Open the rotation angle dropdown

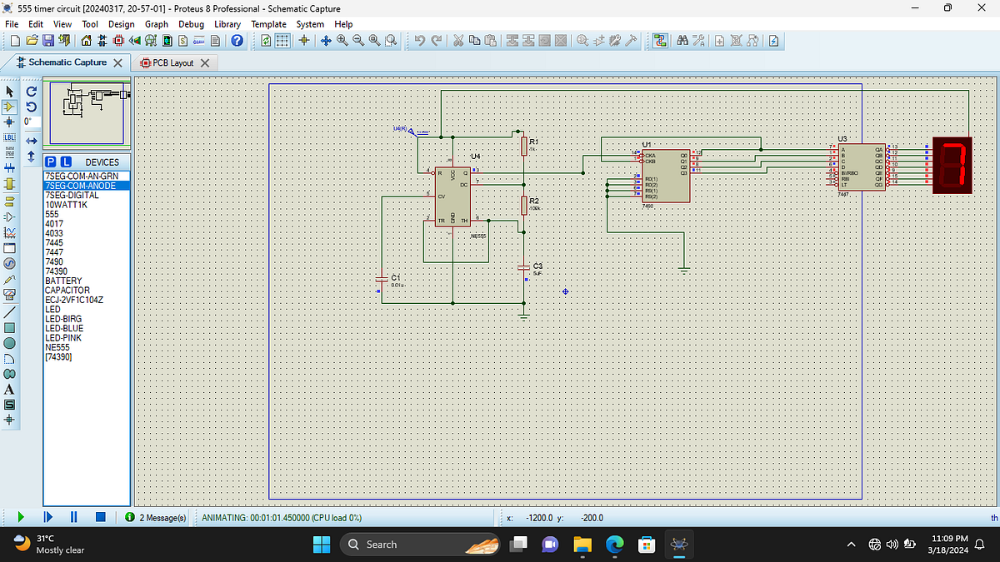coord(34,122)
